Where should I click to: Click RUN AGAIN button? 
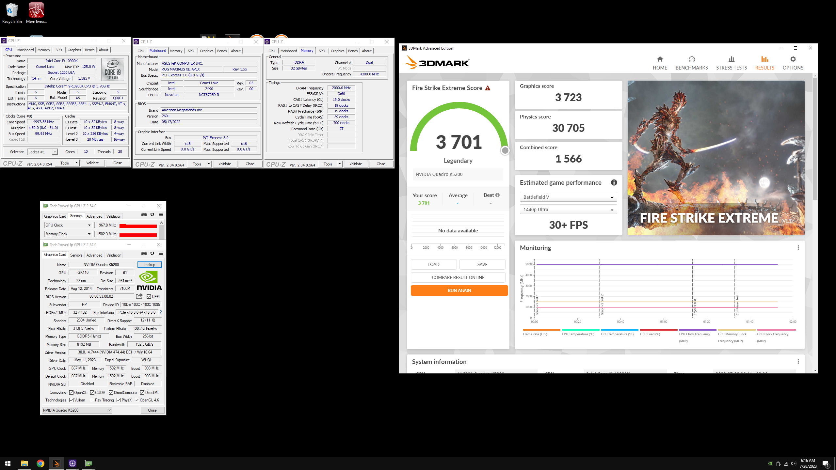[x=459, y=290]
